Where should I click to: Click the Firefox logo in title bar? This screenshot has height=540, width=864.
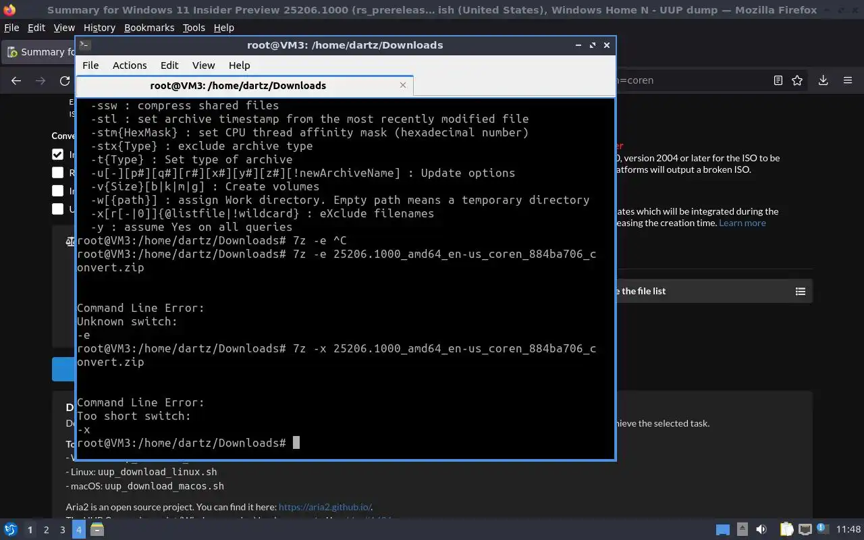(9, 9)
